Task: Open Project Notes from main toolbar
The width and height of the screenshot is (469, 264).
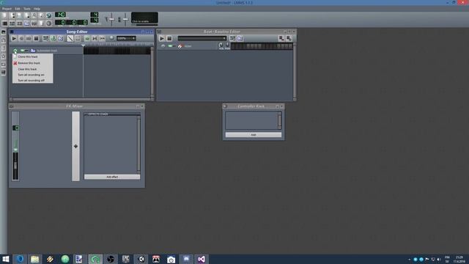Action: point(42,23)
